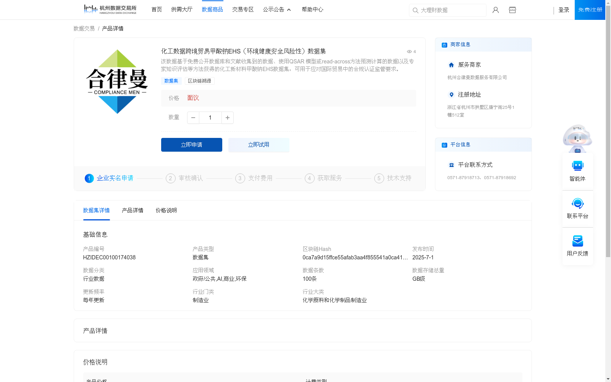Click 化学原料和化学制品制造业 value
The image size is (611, 382).
(335, 300)
